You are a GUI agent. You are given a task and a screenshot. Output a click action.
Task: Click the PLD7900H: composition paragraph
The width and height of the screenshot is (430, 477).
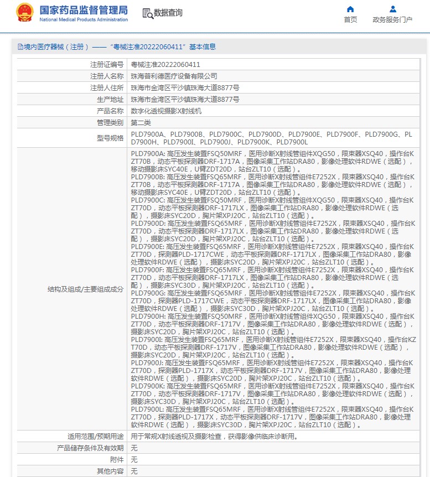[272, 324]
